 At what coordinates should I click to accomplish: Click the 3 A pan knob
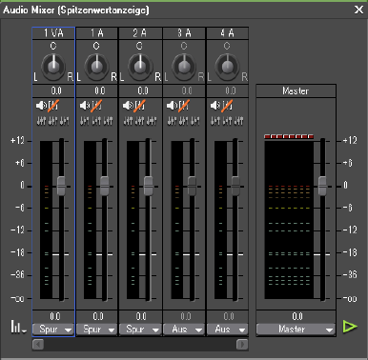click(x=184, y=67)
